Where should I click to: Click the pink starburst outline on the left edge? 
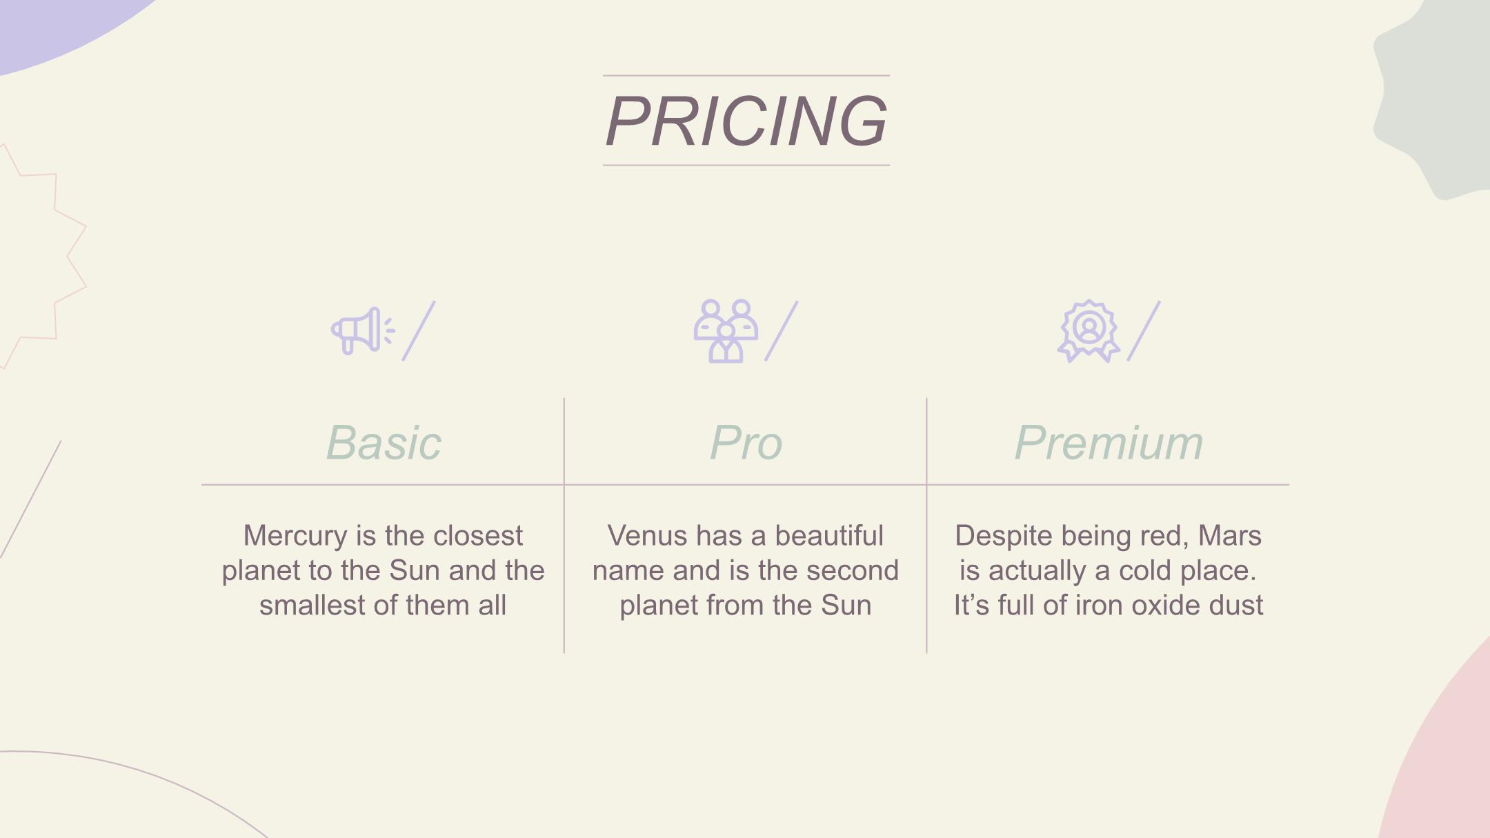[41, 257]
